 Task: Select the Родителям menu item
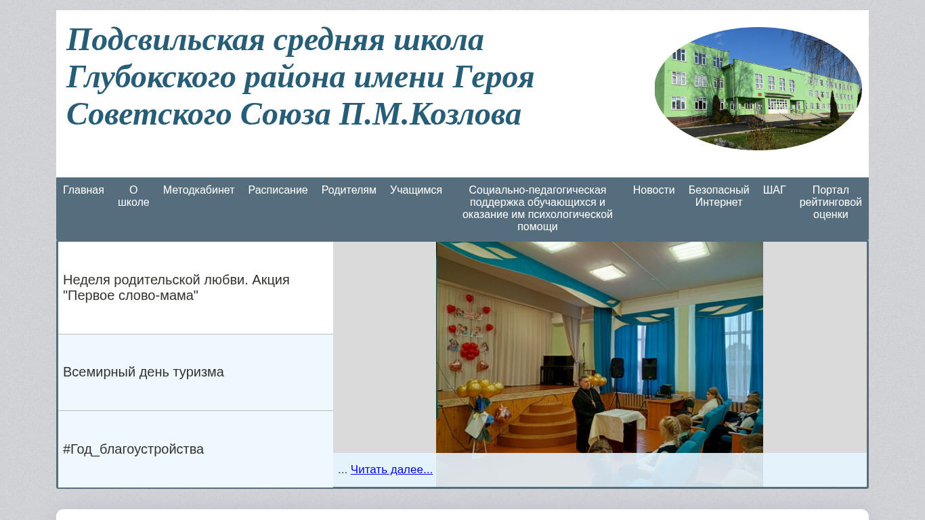(349, 190)
